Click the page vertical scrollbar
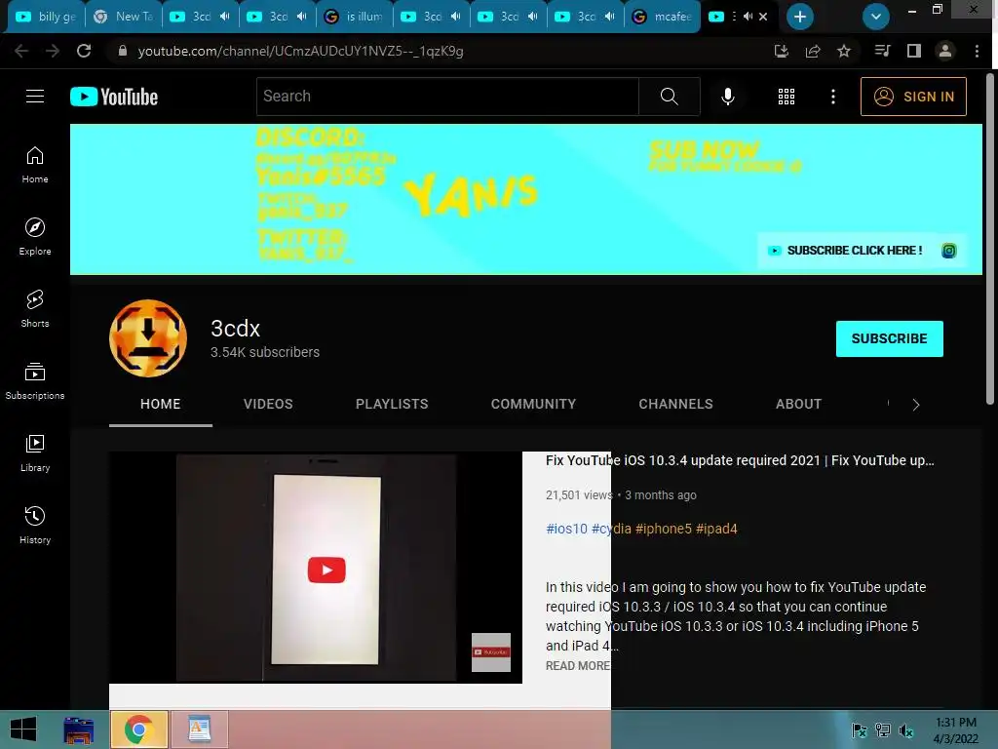The width and height of the screenshot is (998, 749). [990, 239]
